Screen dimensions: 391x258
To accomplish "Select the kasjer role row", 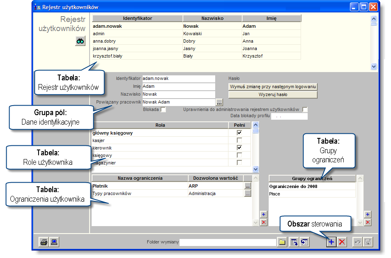I will coord(171,140).
